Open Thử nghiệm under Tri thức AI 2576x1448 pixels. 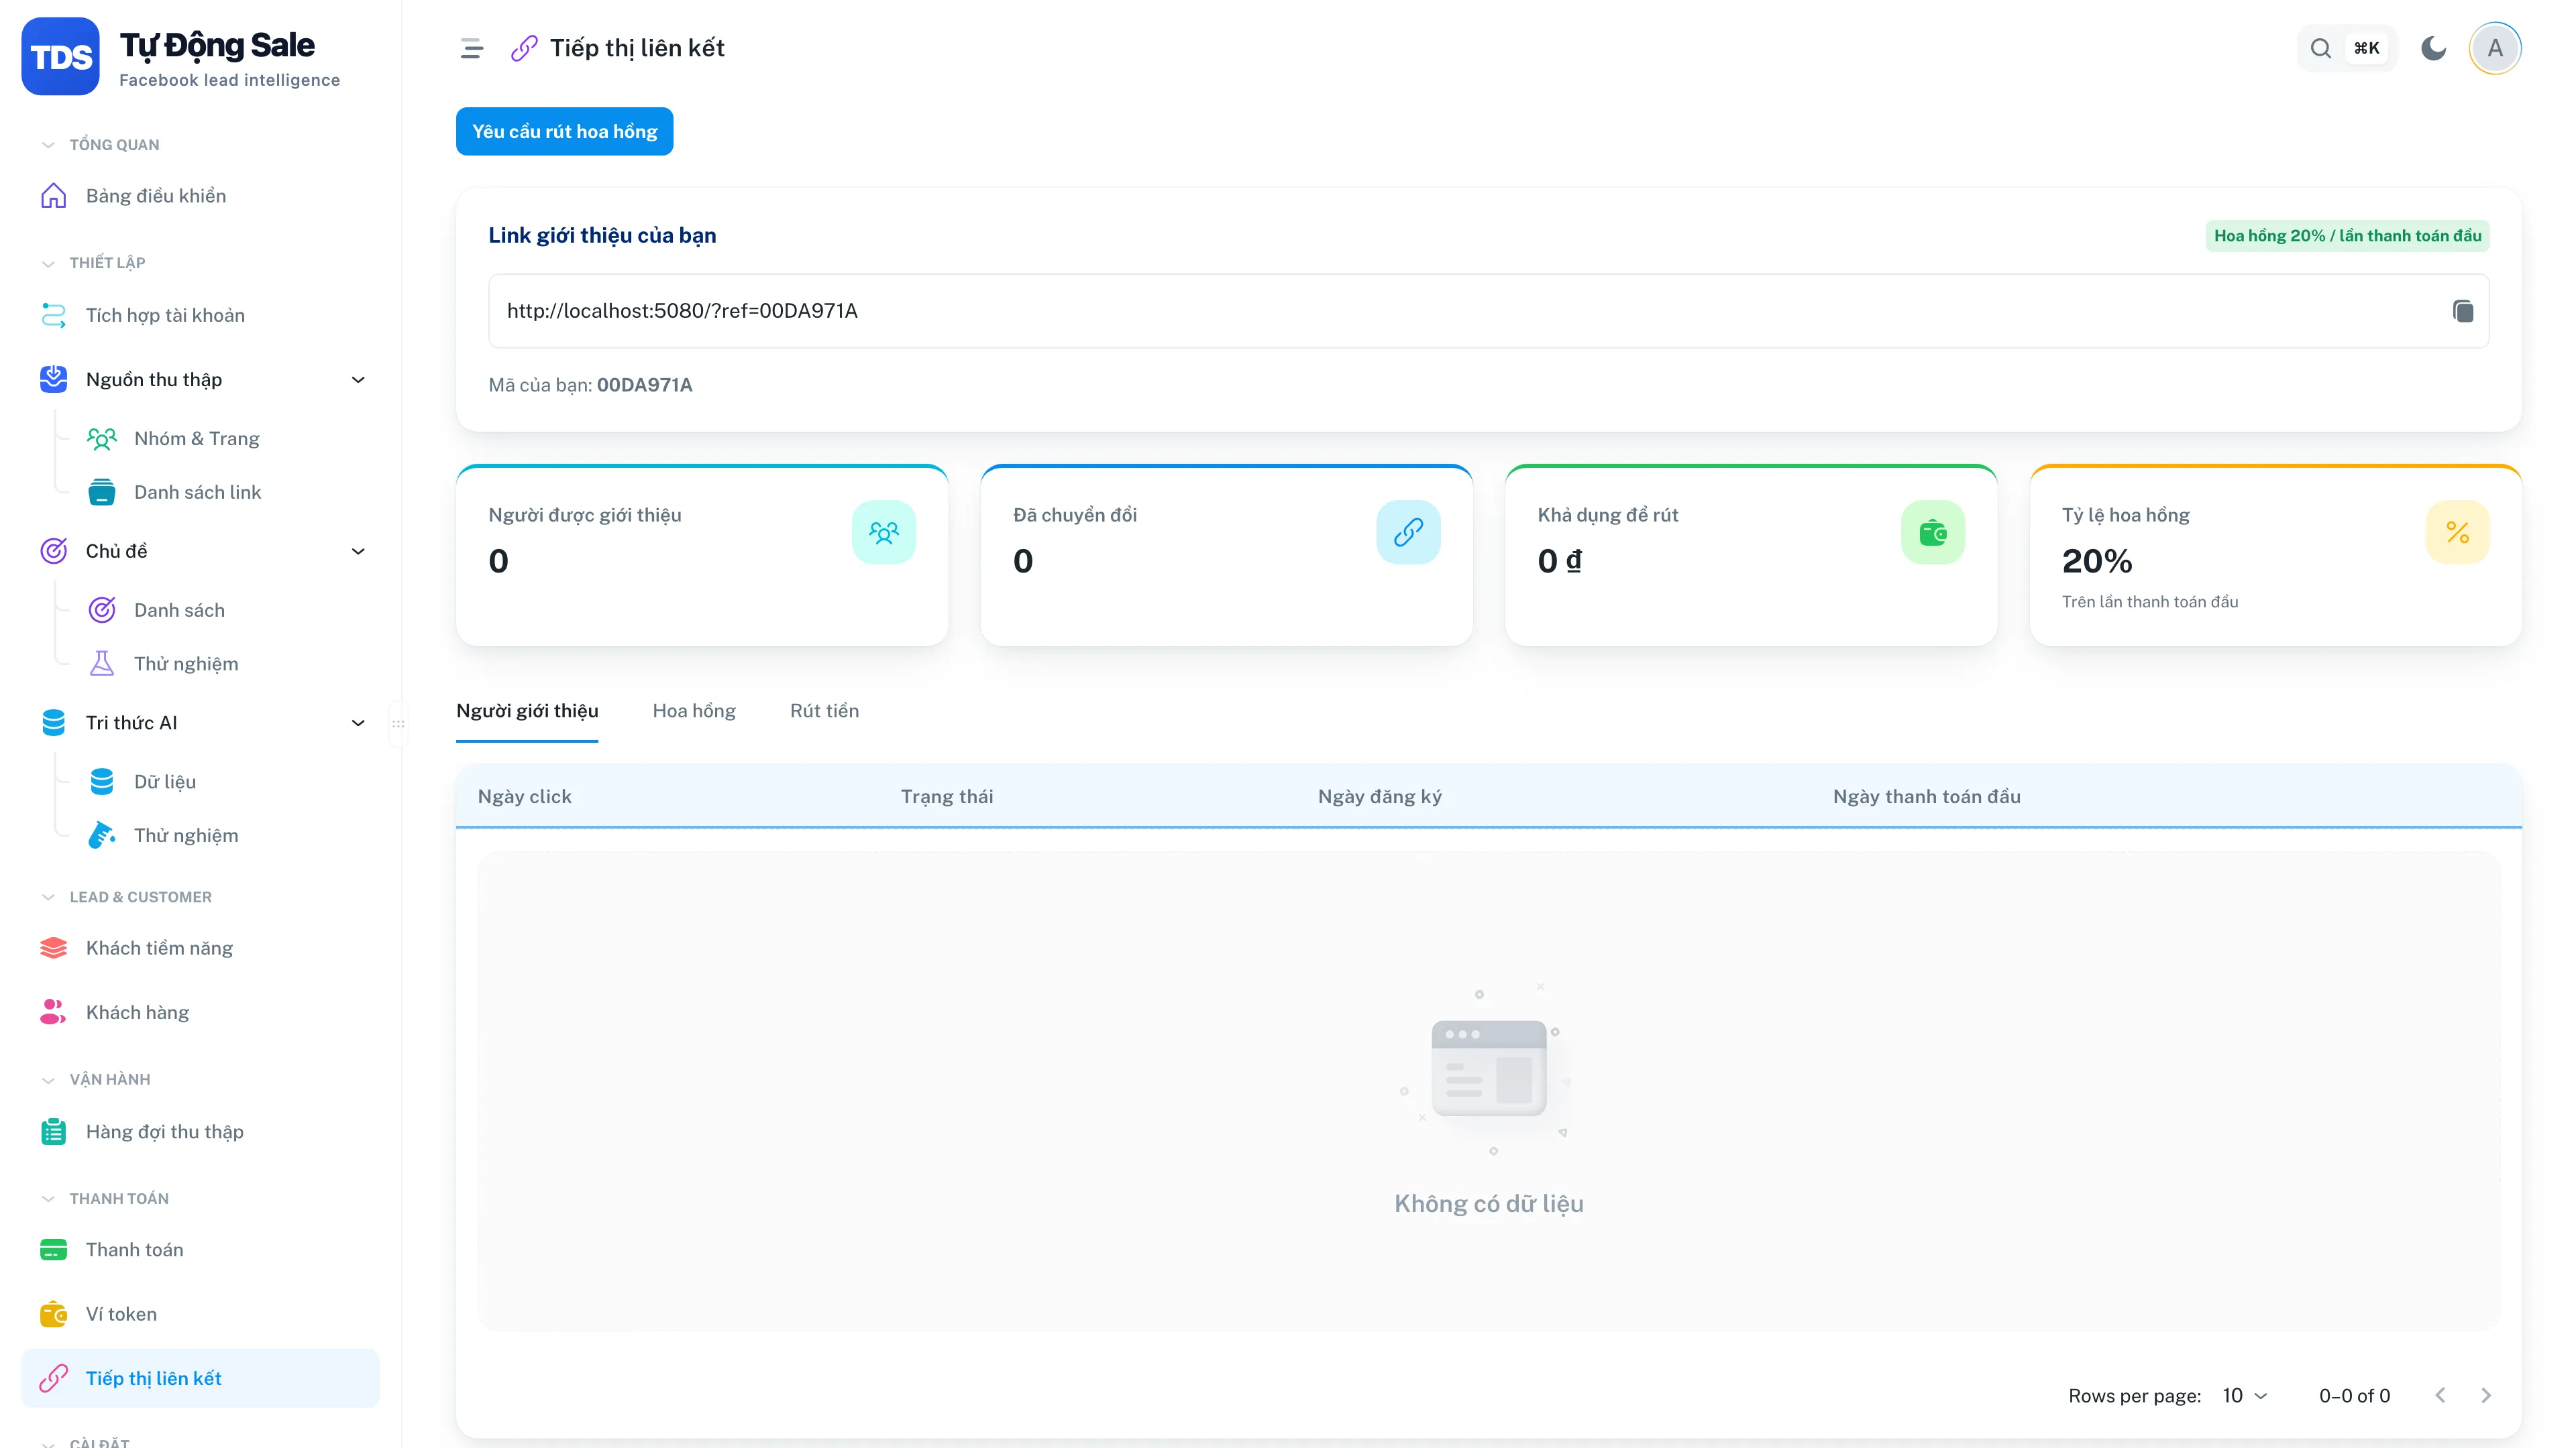coord(186,835)
